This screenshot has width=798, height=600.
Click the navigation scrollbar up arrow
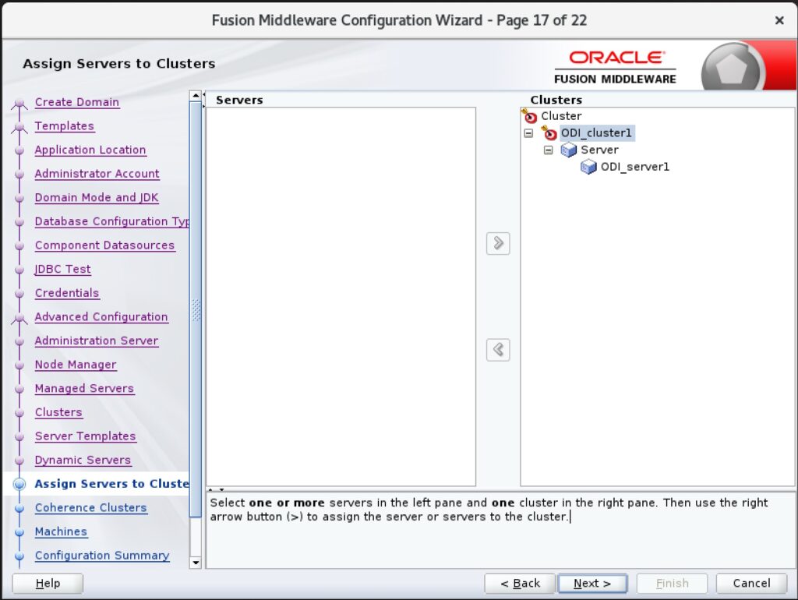(x=196, y=96)
